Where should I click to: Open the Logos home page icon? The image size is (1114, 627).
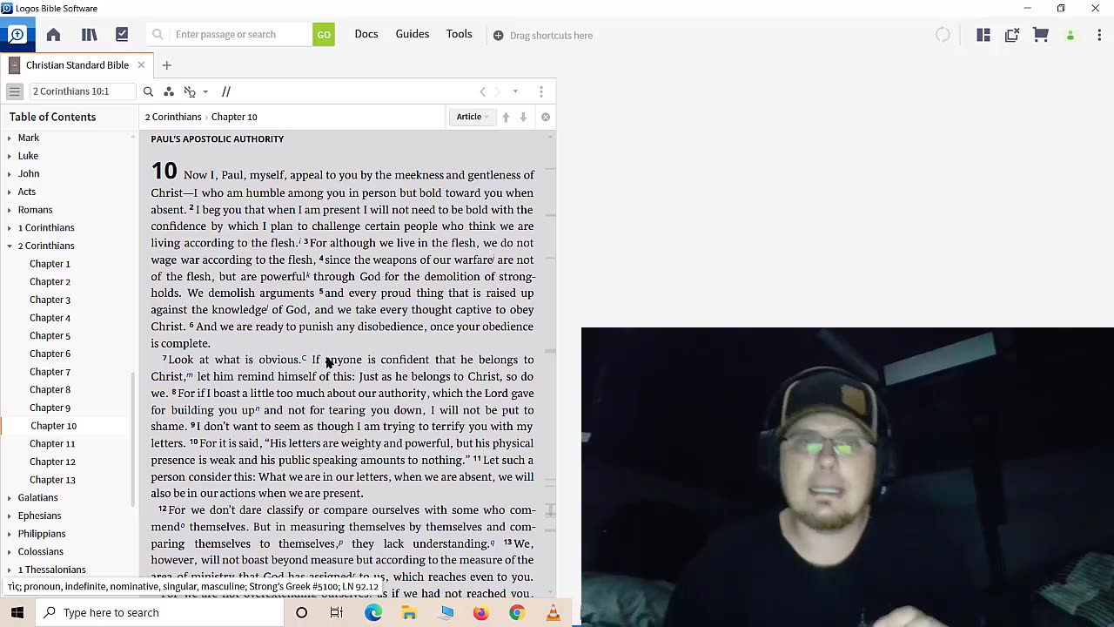point(53,35)
